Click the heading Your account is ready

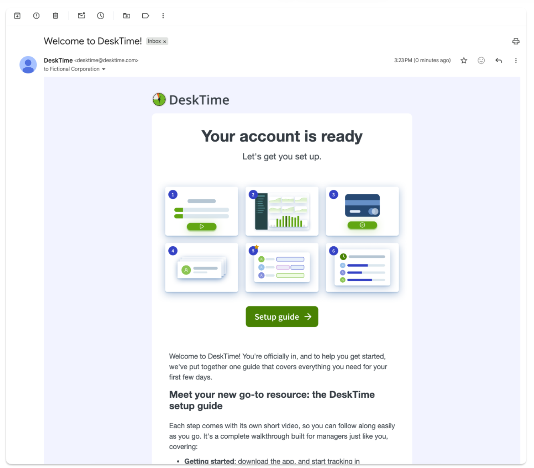click(282, 136)
